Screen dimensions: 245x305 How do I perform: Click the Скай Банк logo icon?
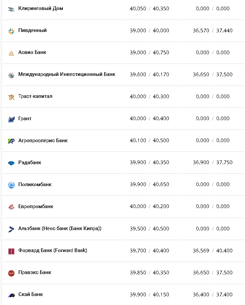click(11, 295)
